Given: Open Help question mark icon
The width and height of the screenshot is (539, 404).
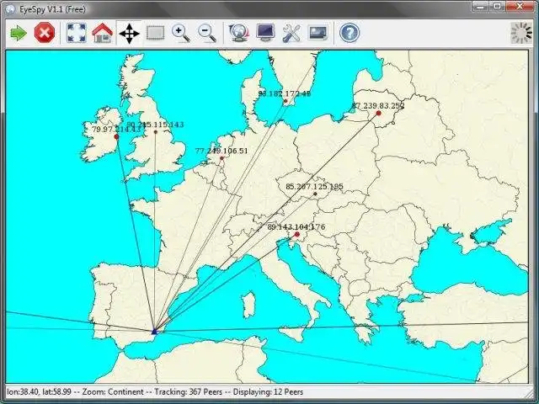Looking at the screenshot, I should tap(350, 33).
